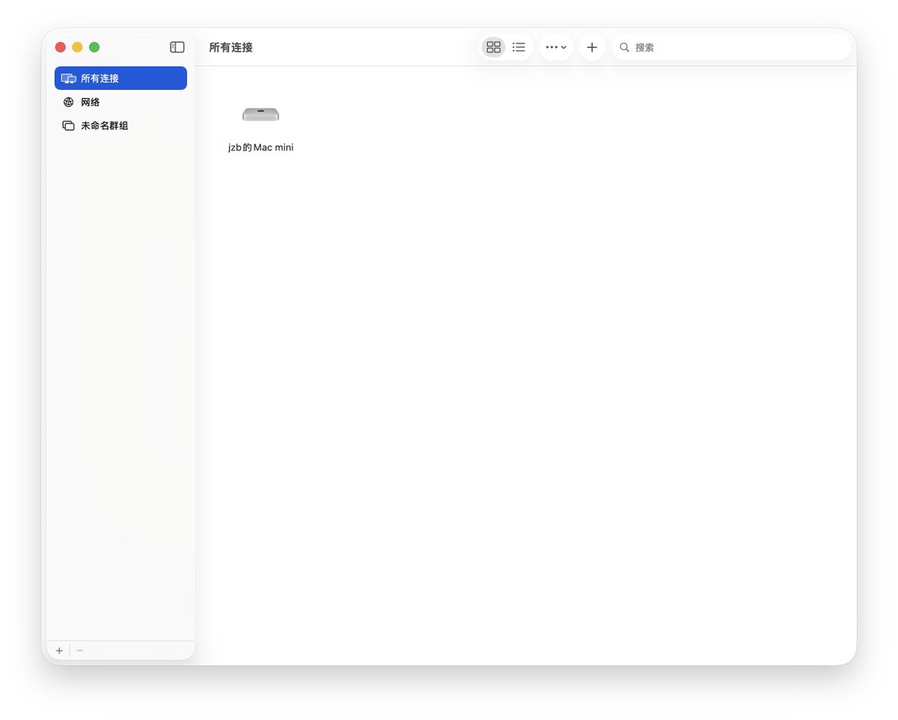This screenshot has width=898, height=720.
Task: Click the + button below the sidebar
Action: click(x=58, y=650)
